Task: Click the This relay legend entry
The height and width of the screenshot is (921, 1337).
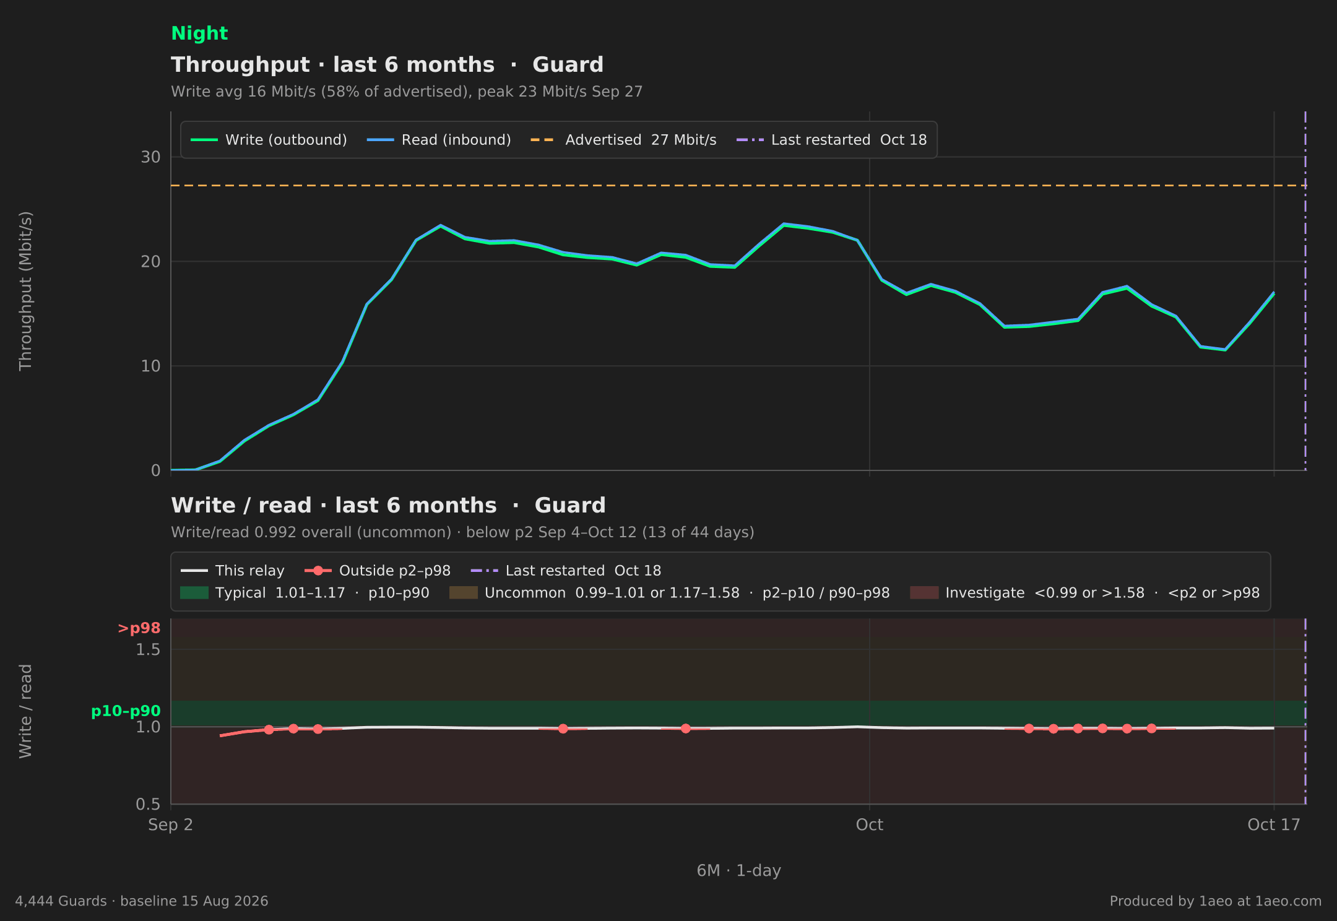Action: [x=232, y=571]
